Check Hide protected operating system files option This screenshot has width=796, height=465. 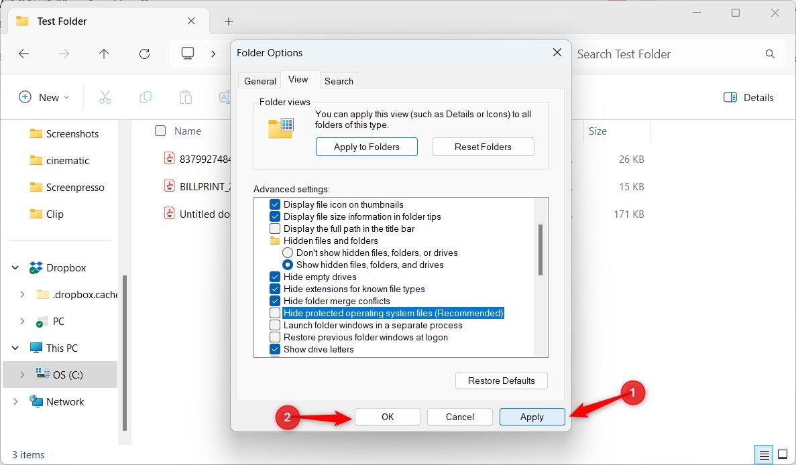(x=275, y=313)
